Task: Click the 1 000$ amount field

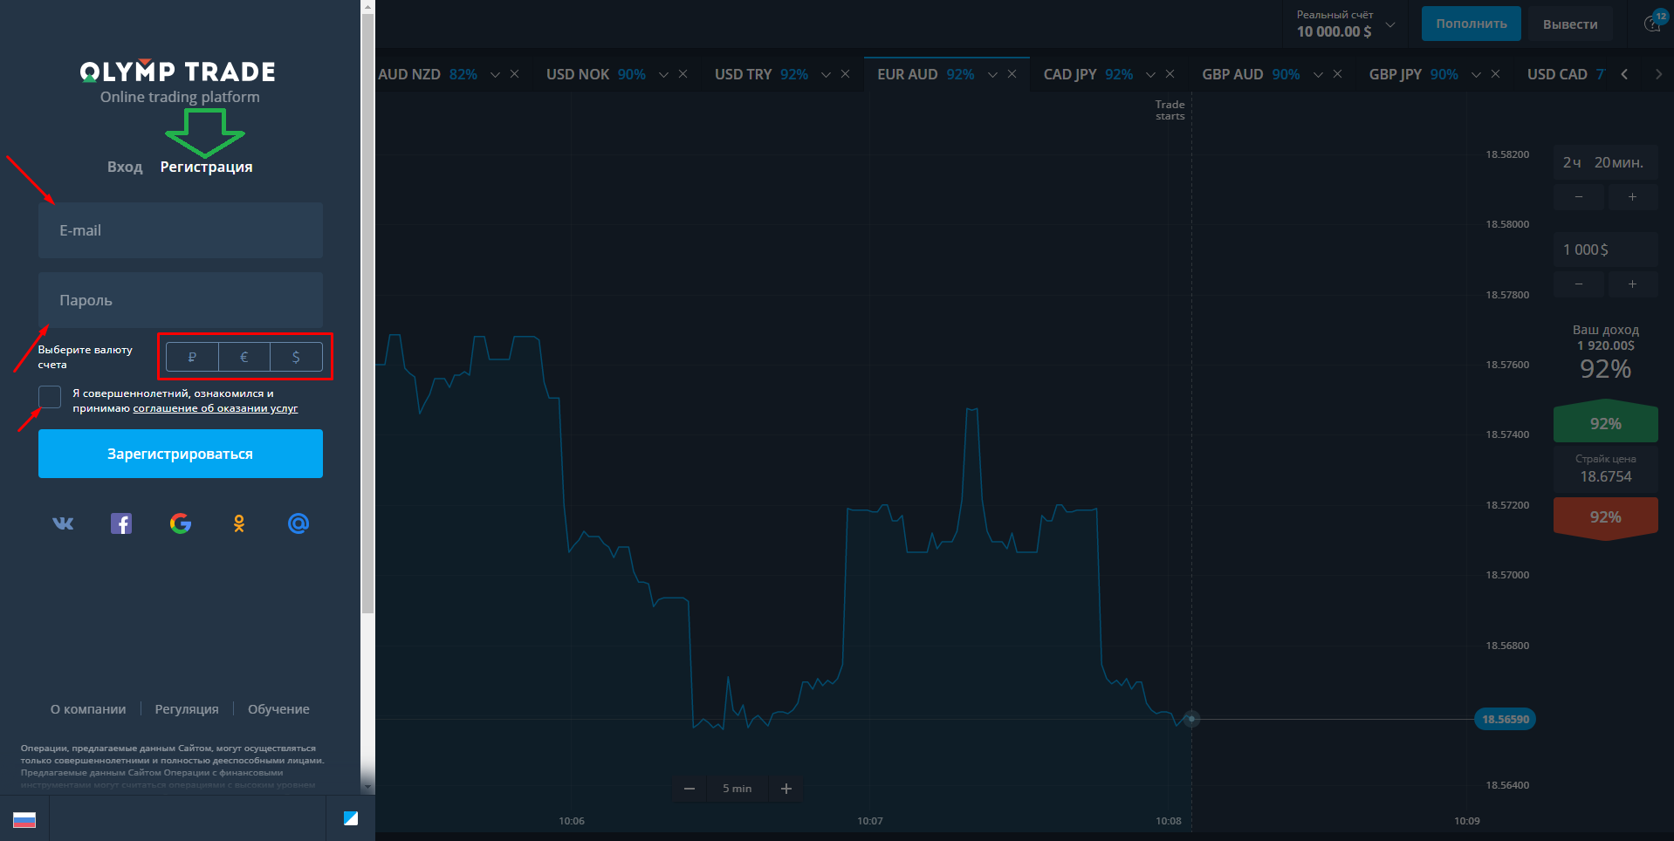Action: [1606, 250]
